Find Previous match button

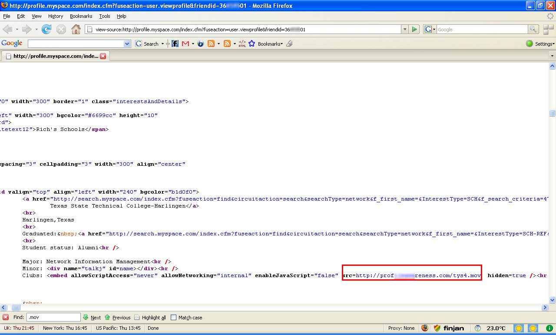[117, 318]
